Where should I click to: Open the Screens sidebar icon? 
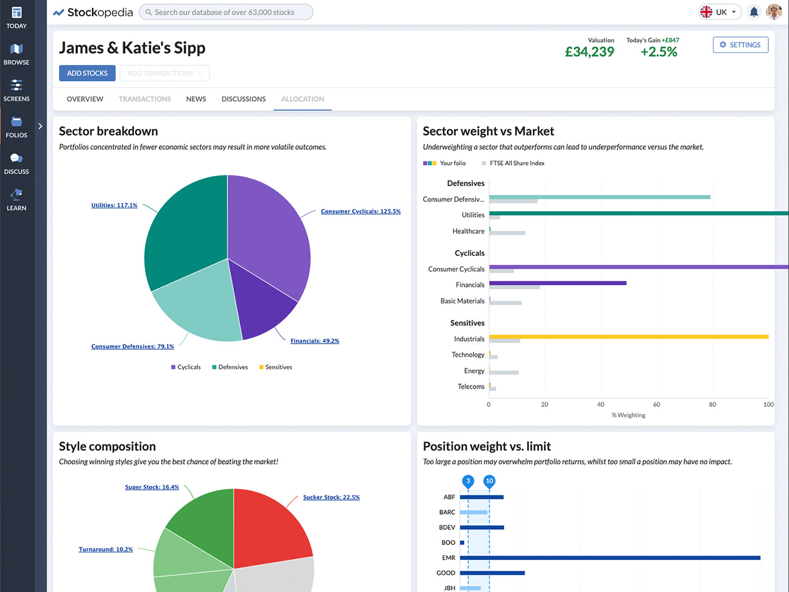(16, 91)
